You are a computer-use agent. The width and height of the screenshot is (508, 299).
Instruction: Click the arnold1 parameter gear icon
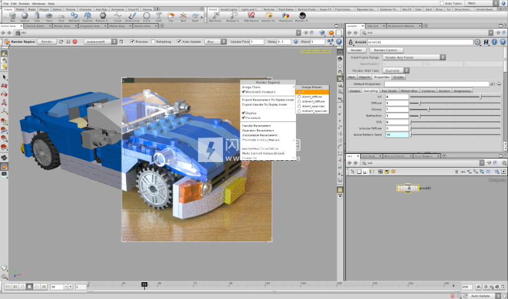(x=477, y=42)
